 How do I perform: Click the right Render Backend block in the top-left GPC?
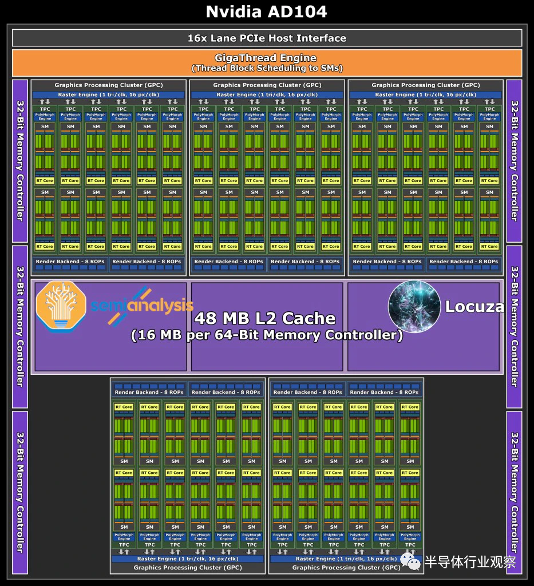(x=147, y=264)
